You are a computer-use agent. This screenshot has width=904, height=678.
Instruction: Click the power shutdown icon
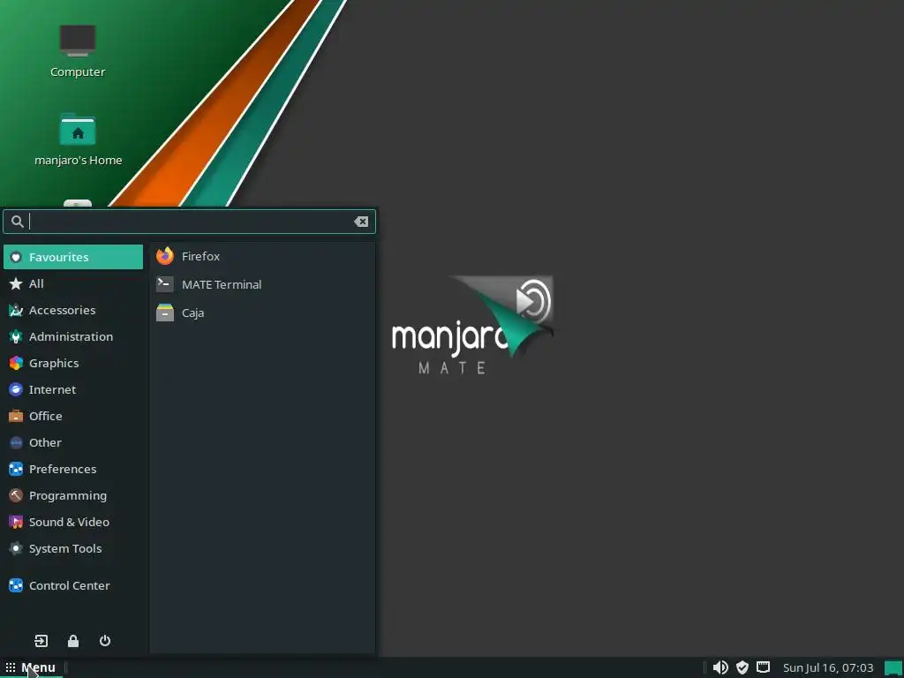point(105,641)
